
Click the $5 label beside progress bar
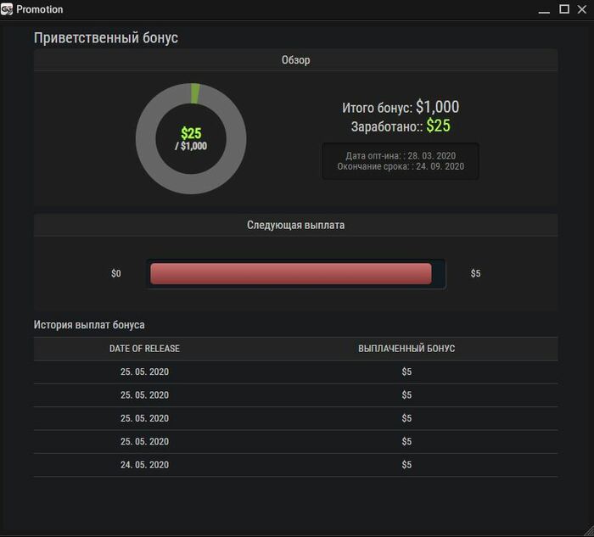475,273
